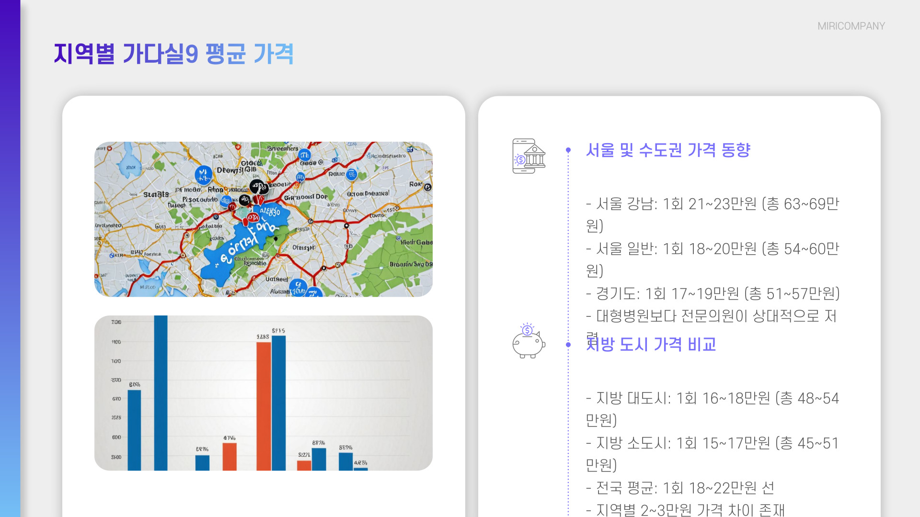Select heading 서울 및 수도권 가격 동향

(668, 150)
